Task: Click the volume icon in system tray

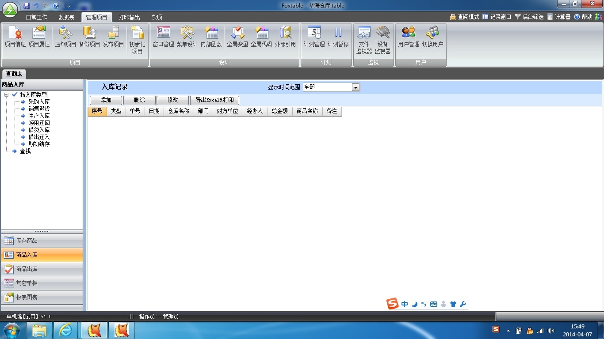Action: pos(550,330)
